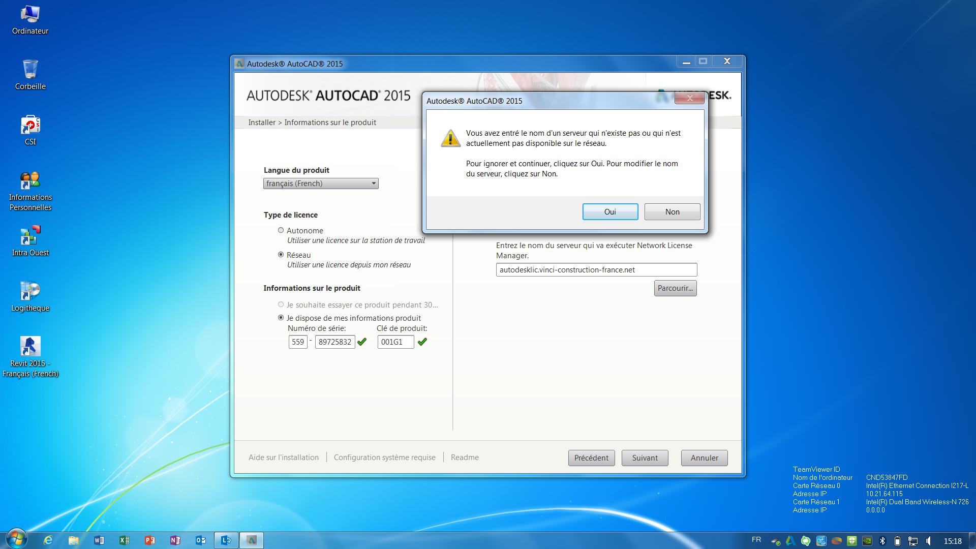Open the Ordinateur desktop icon
Screen dimensions: 976x549
30,20
